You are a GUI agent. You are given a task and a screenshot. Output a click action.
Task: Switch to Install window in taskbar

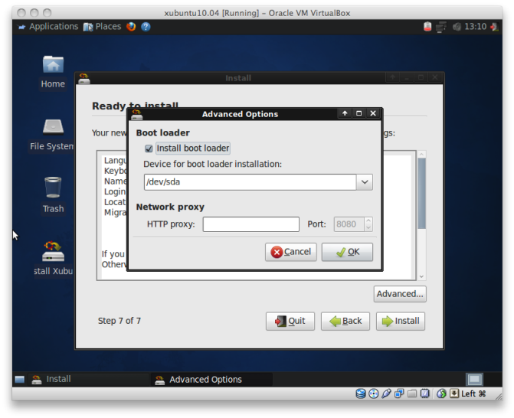[89, 380]
